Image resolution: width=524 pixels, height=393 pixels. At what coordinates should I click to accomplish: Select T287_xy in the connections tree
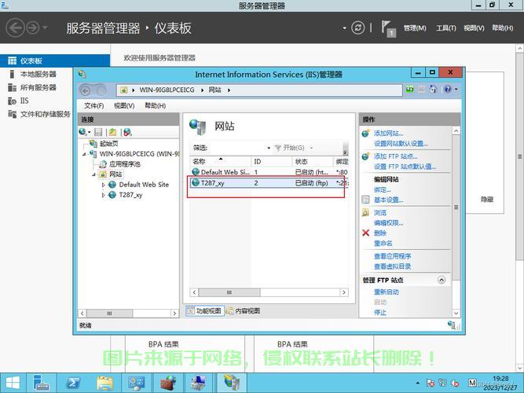[130, 195]
